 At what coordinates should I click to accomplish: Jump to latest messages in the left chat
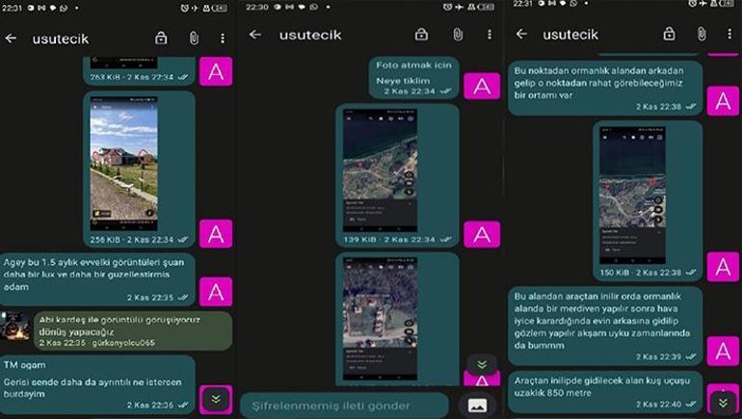pyautogui.click(x=215, y=398)
